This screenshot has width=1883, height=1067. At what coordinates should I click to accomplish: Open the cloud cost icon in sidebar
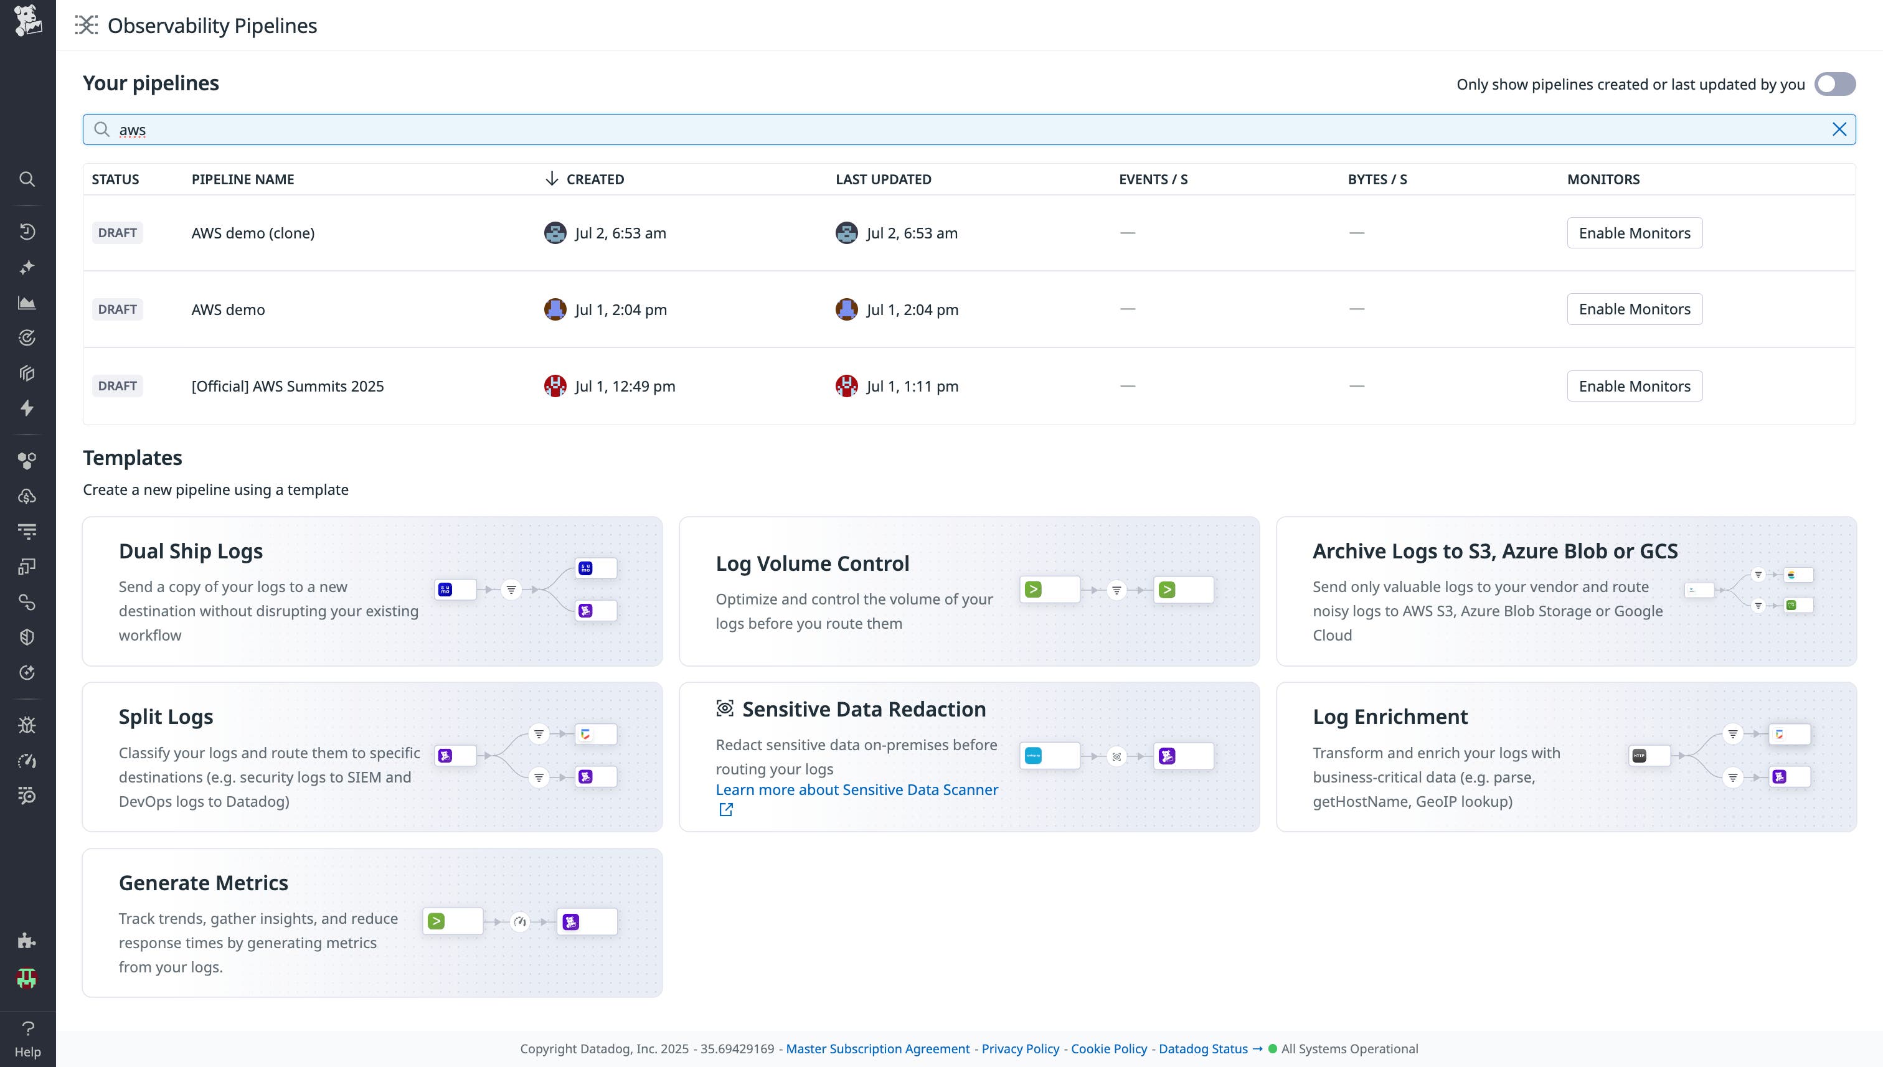point(27,497)
